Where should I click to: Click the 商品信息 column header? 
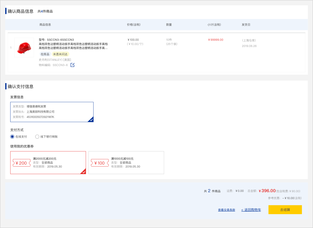(x=45, y=25)
